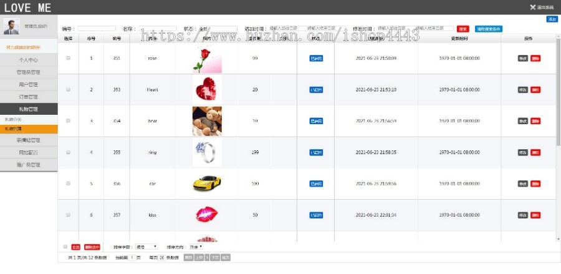Click the blue clear-search-conditions button

tap(489, 29)
